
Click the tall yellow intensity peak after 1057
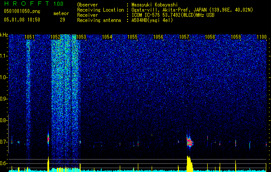(x=190, y=164)
